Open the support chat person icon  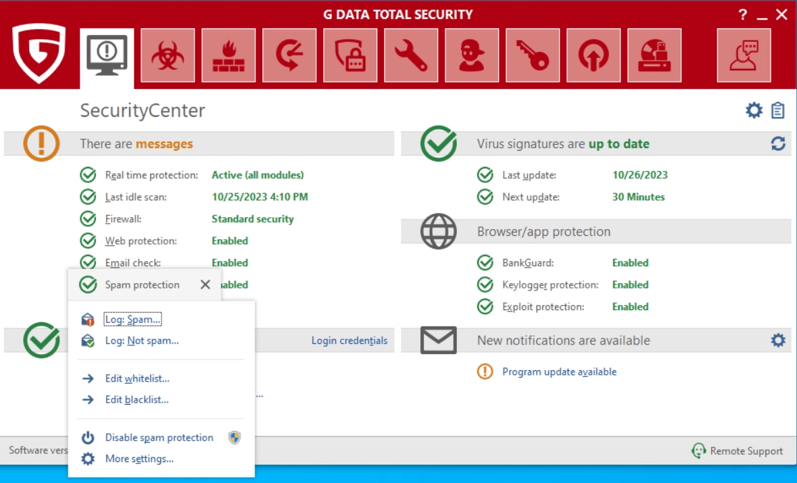pos(744,55)
